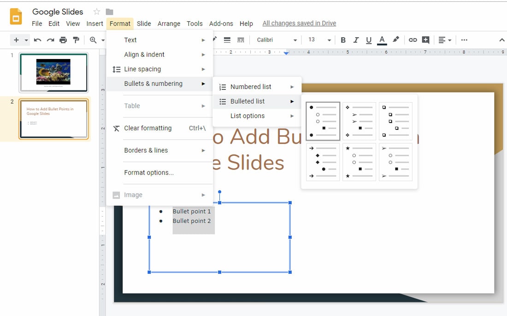Undo the last action
This screenshot has width=507, height=316.
coord(37,40)
